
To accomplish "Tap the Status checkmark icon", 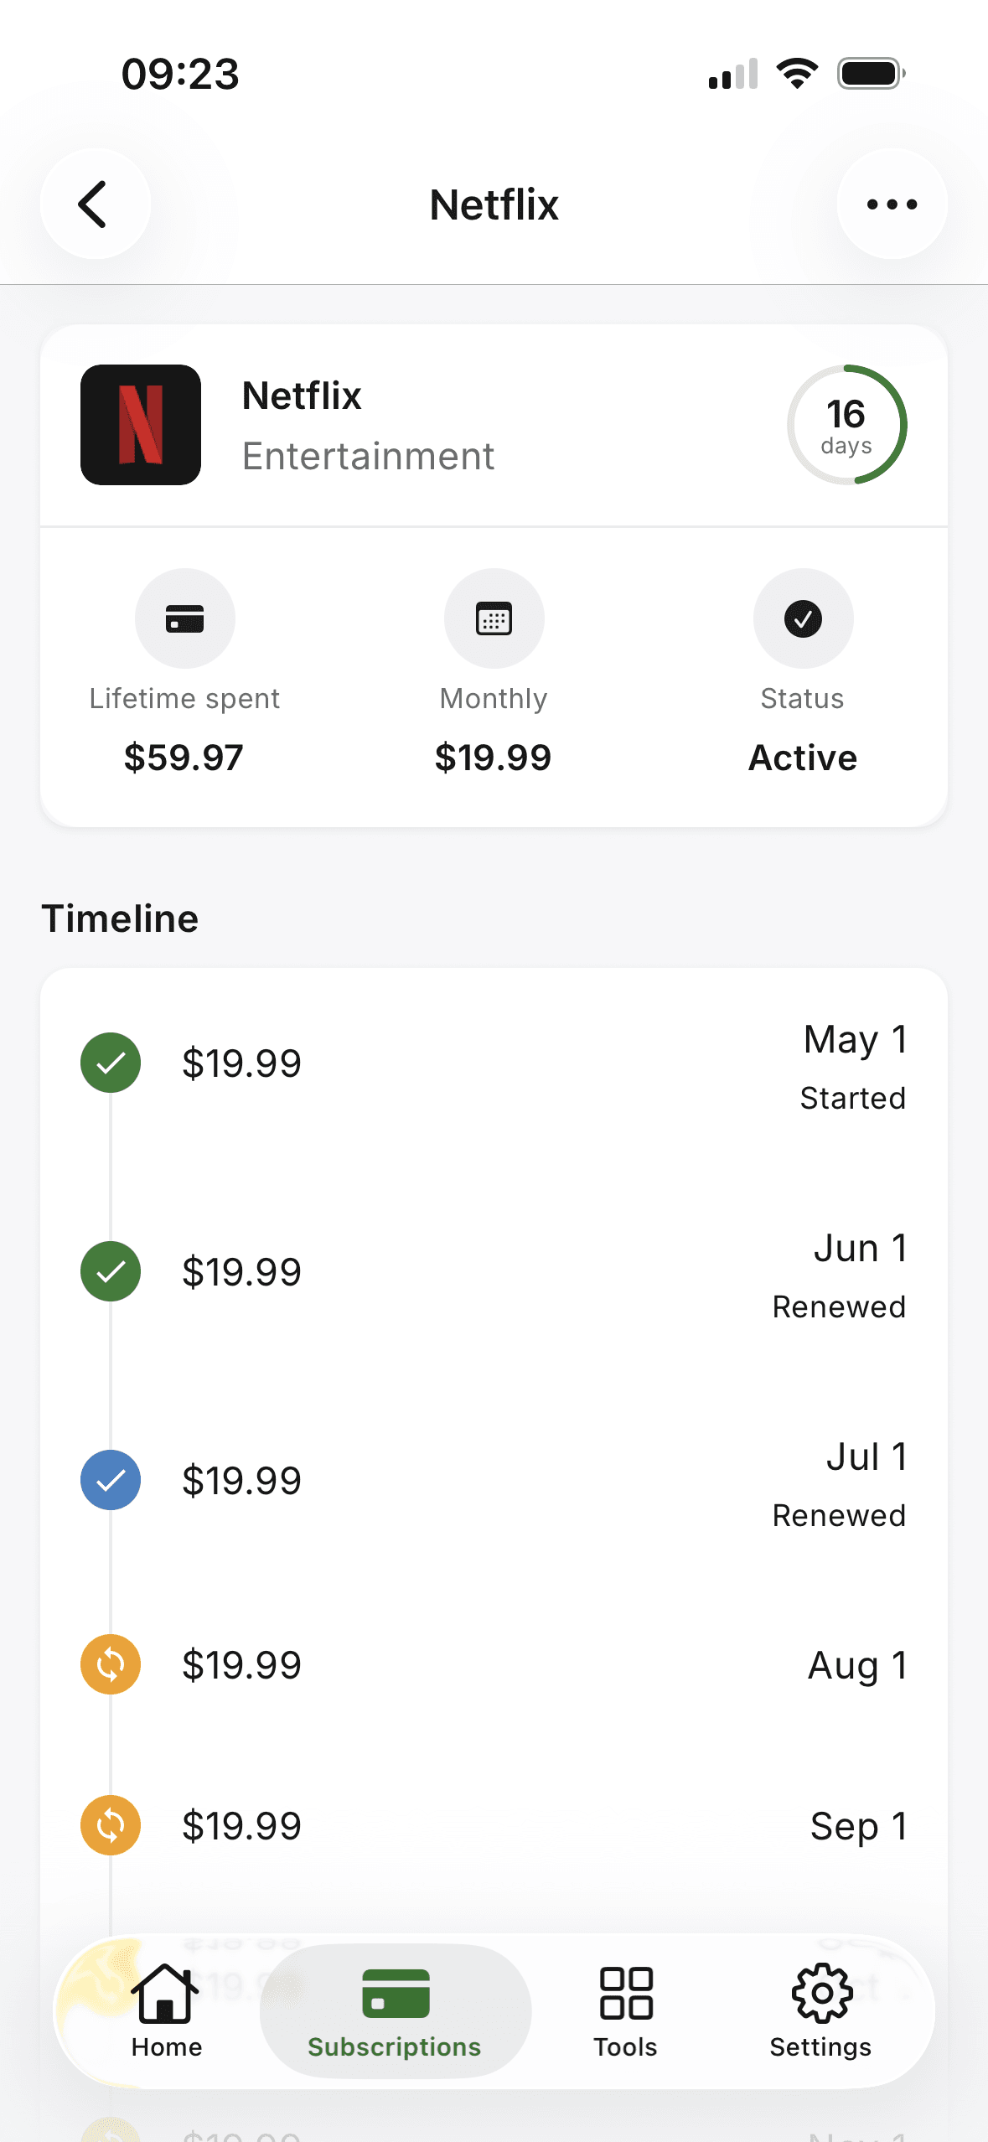I will (803, 618).
